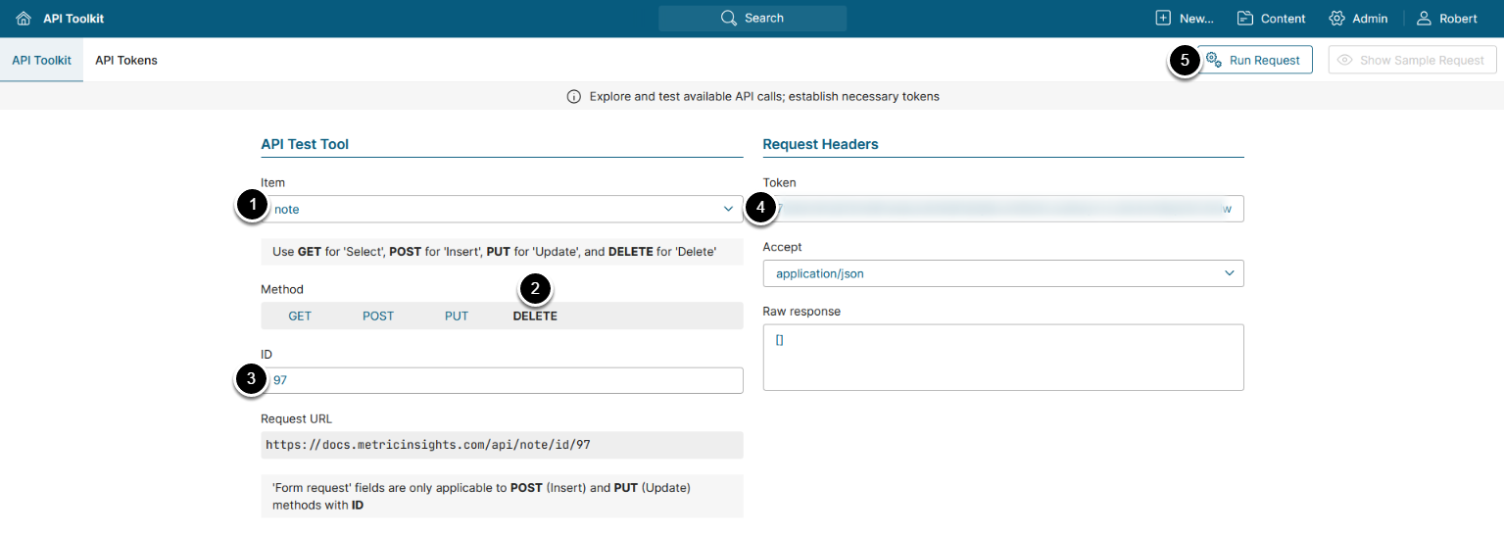This screenshot has width=1504, height=535.
Task: Click into the ID field containing 97
Action: pos(502,380)
